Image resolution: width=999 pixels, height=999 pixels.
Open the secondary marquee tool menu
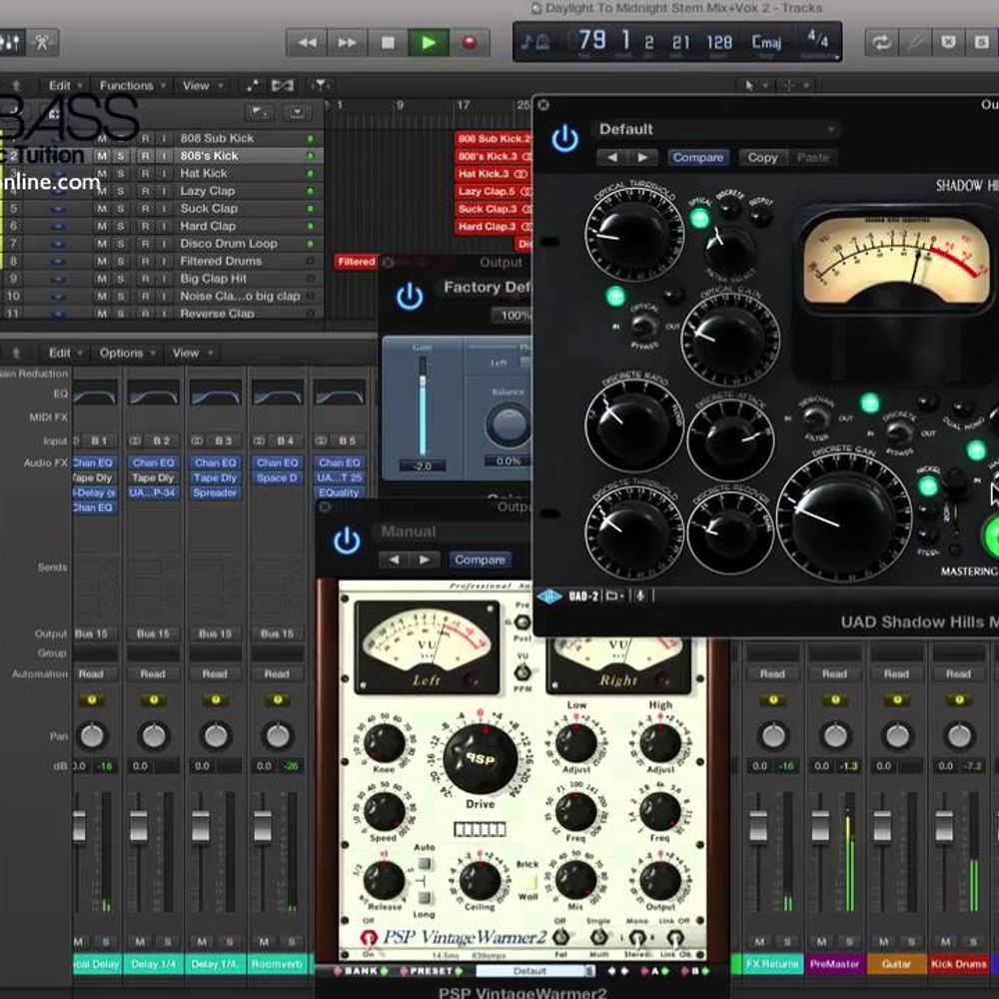click(794, 85)
